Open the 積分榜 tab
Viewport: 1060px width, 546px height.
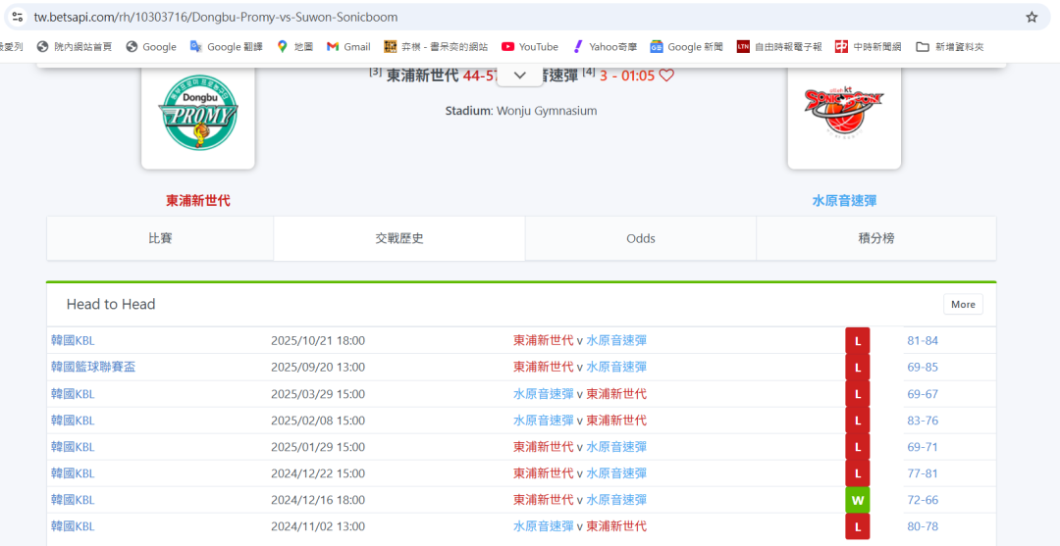point(875,238)
